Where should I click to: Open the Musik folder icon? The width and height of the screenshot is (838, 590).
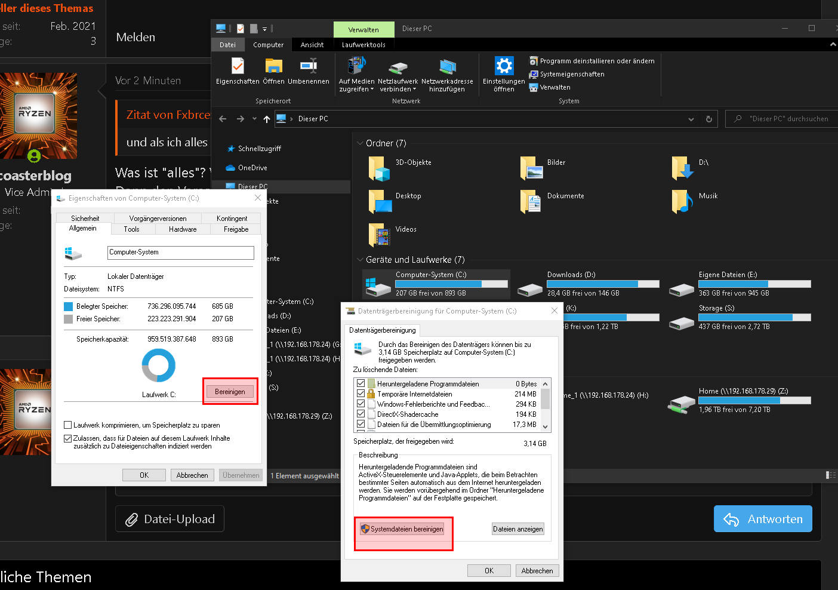coord(682,202)
